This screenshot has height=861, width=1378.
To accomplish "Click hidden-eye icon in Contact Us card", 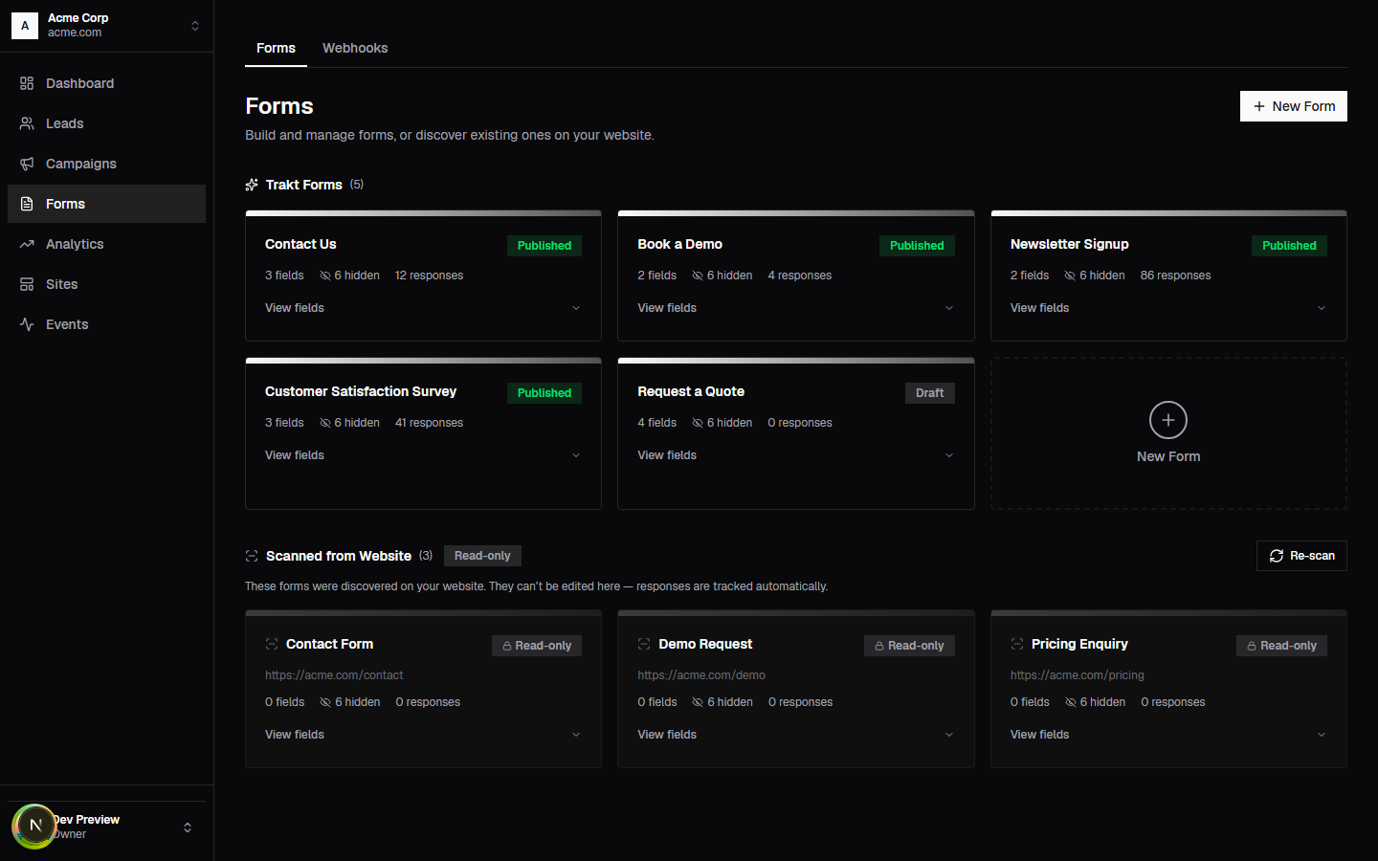I will [324, 276].
